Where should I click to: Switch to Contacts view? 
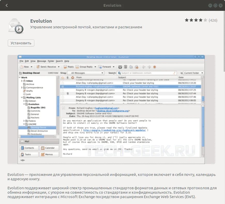pos(29,148)
